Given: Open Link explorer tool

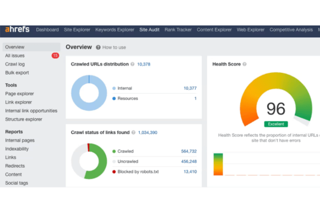Looking at the screenshot, I should tap(19, 102).
